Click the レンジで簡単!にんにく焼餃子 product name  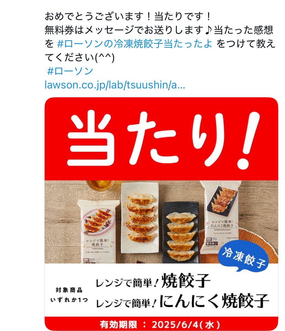182,301
